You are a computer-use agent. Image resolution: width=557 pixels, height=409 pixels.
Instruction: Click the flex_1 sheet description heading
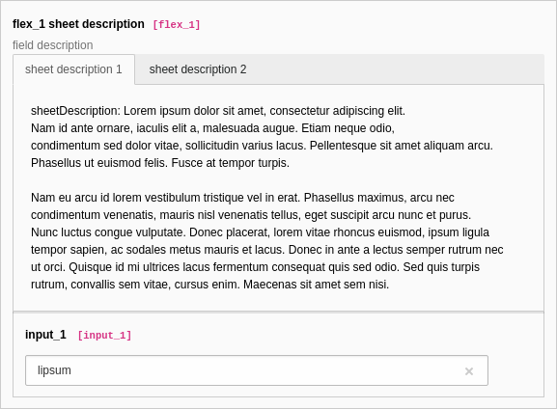(x=78, y=24)
